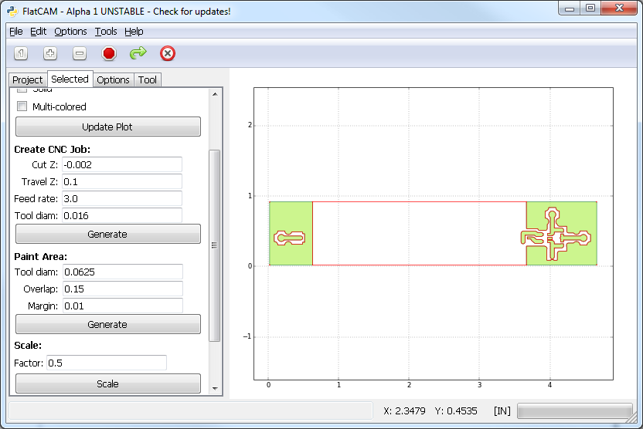Click the Cut Z input field
The image size is (643, 429).
tap(121, 164)
